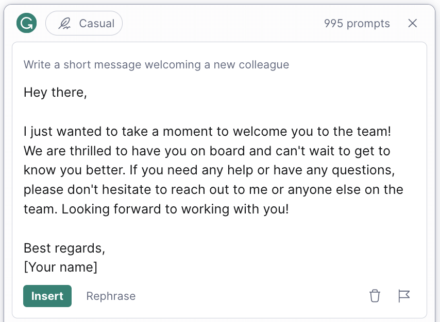Click the 'Best regards,' sign-off line

[64, 248]
